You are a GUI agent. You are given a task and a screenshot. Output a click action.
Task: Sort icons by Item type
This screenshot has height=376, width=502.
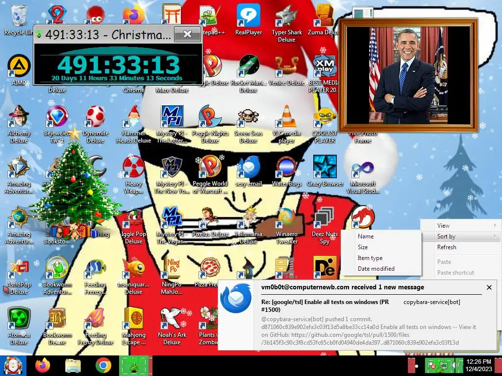381,258
